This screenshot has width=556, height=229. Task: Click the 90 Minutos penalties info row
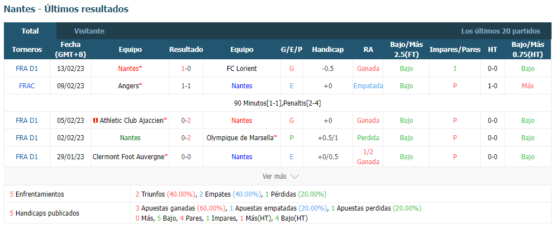click(278, 103)
